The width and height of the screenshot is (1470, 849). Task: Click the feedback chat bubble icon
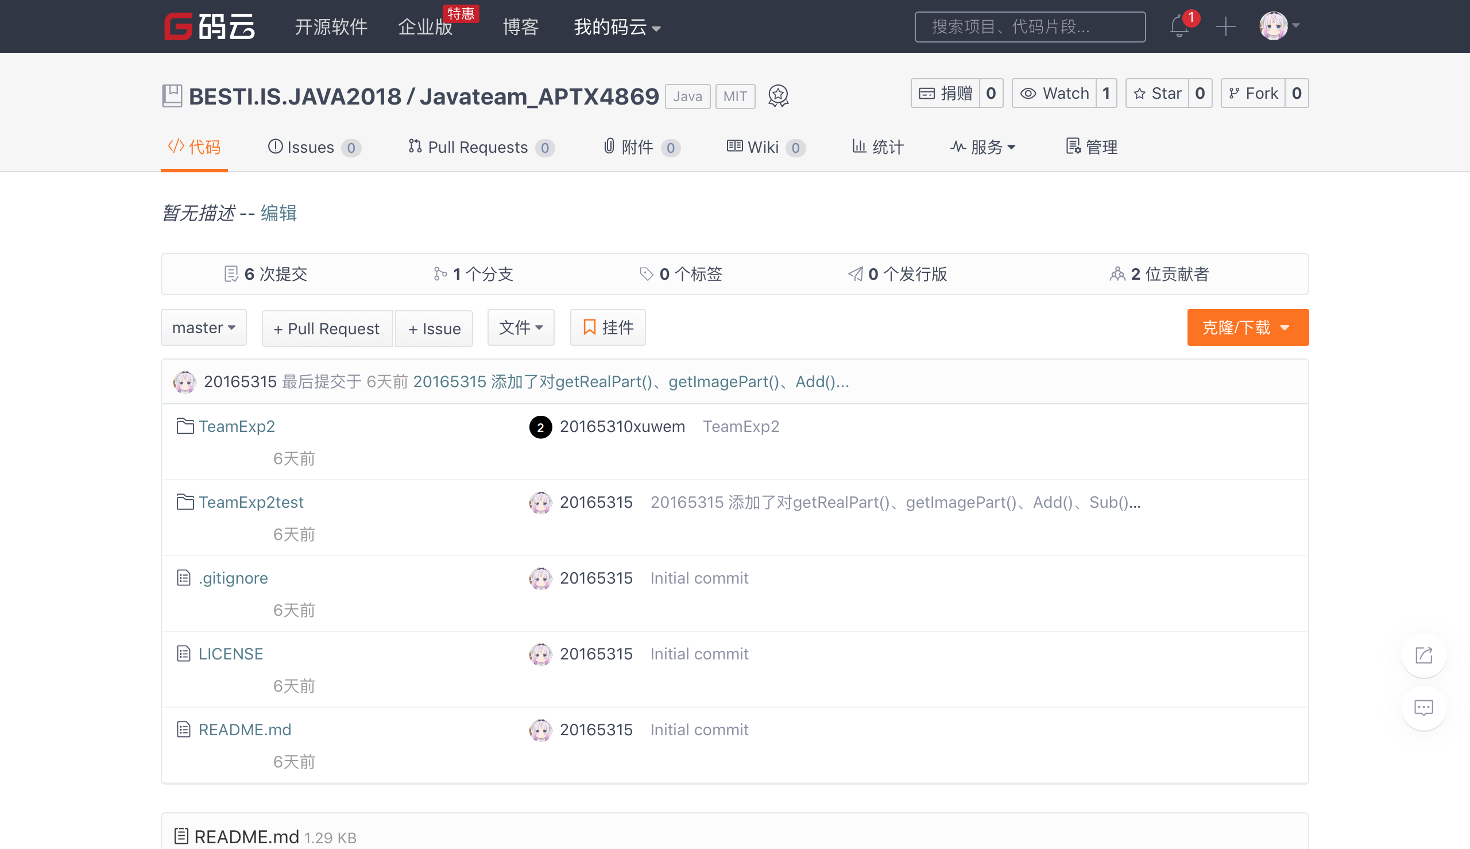(1423, 708)
